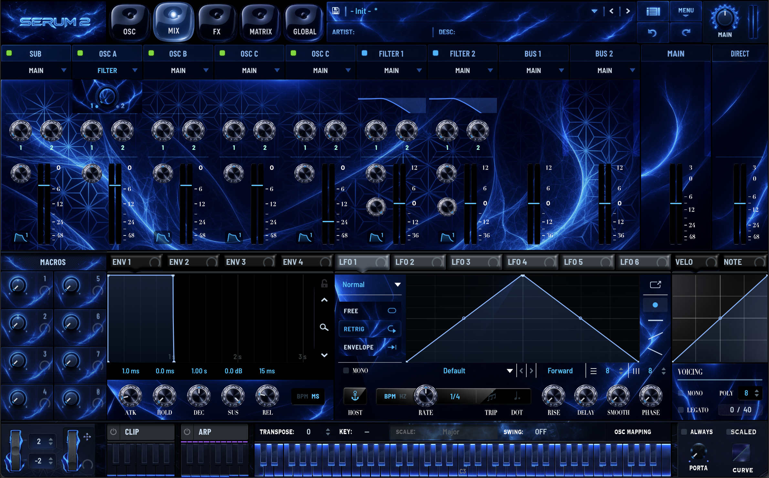Select the LFO upward ramp draw tool
Screen dimensions: 769x478
tap(655, 336)
